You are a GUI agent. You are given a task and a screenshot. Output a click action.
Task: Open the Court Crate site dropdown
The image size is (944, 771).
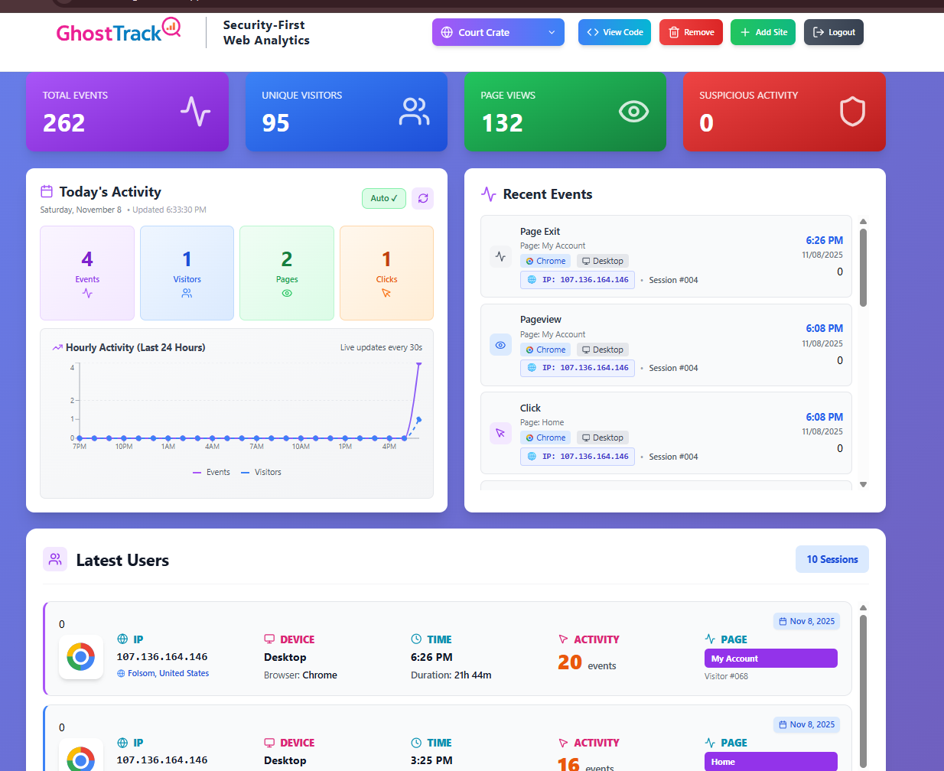(498, 32)
